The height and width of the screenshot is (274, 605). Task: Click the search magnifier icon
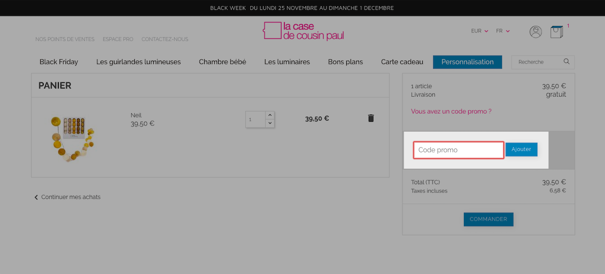[567, 62]
